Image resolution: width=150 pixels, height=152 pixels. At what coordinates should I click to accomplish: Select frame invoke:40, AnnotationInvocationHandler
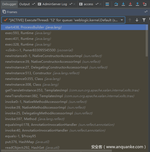(73, 130)
